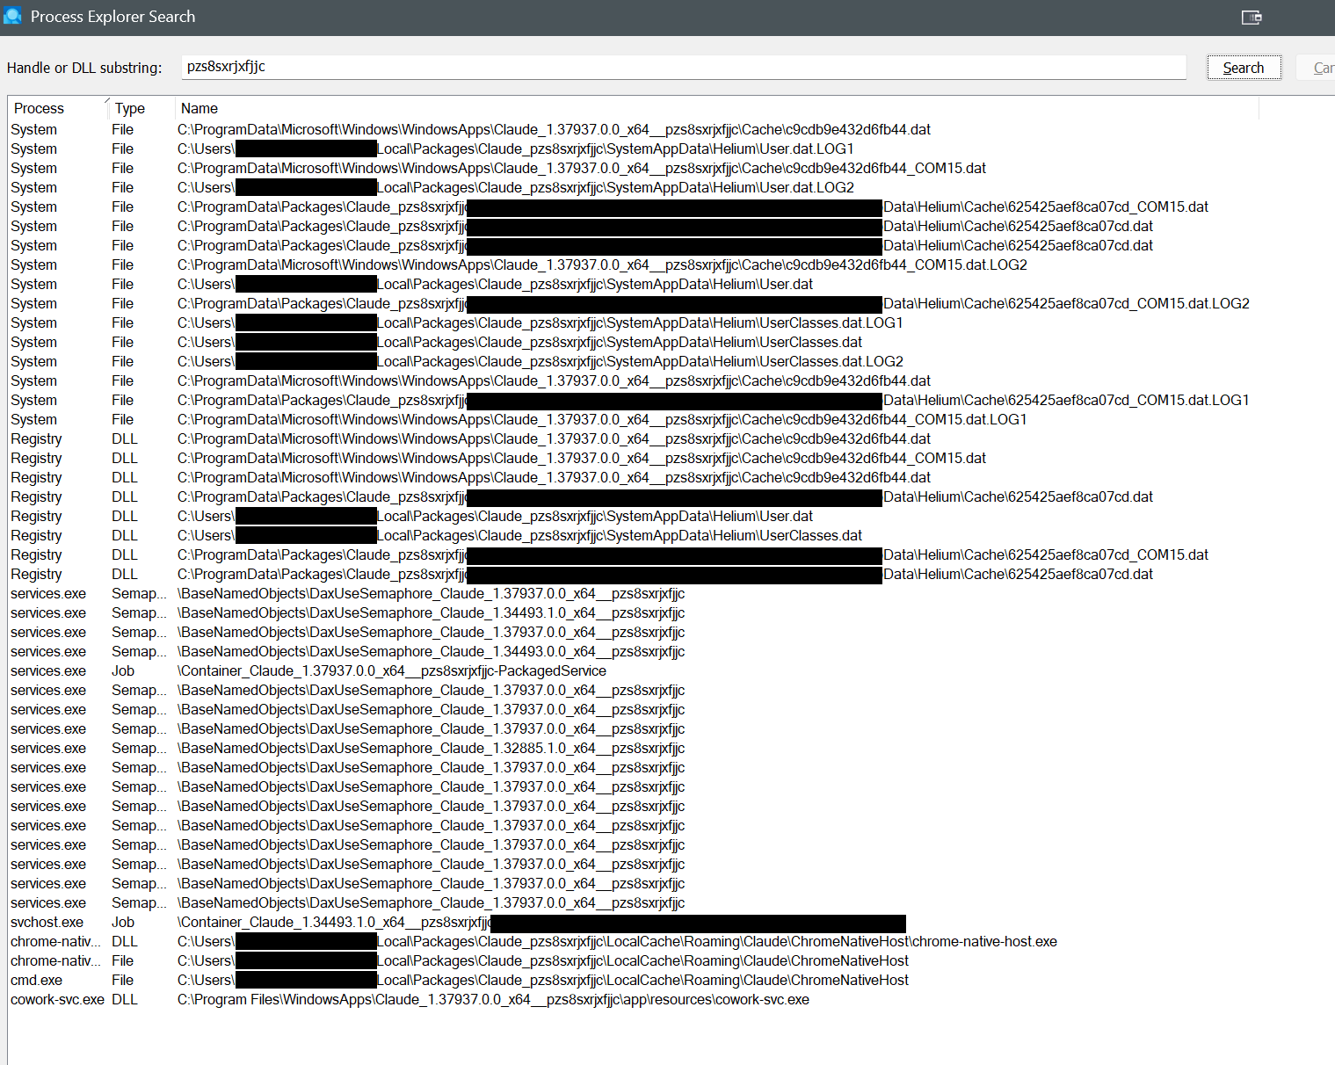Select the System row ending in User.dat.LOG1
Image resolution: width=1335 pixels, height=1065 pixels.
point(634,149)
